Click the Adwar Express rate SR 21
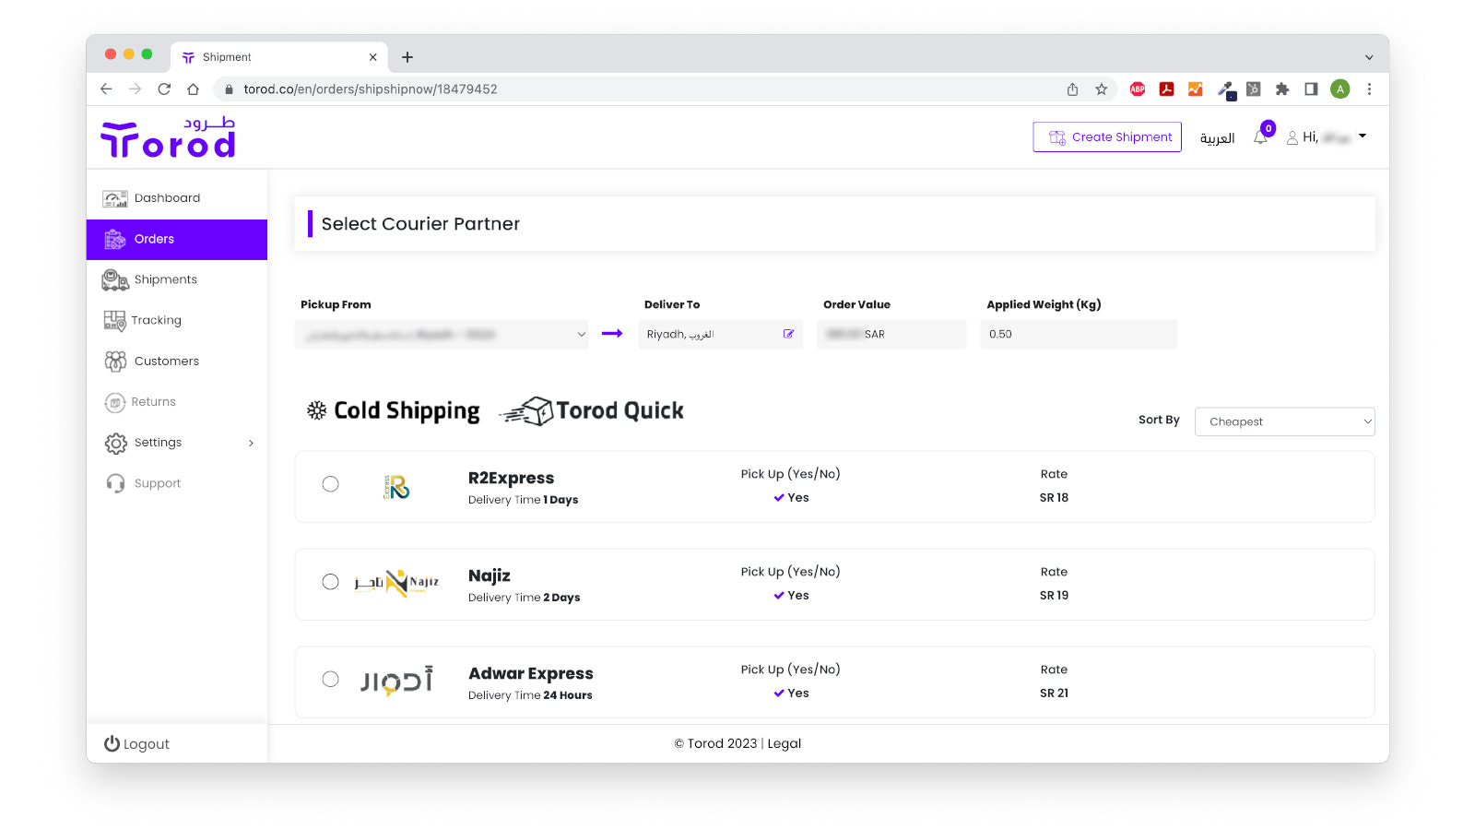The height and width of the screenshot is (830, 1475). click(x=1054, y=693)
